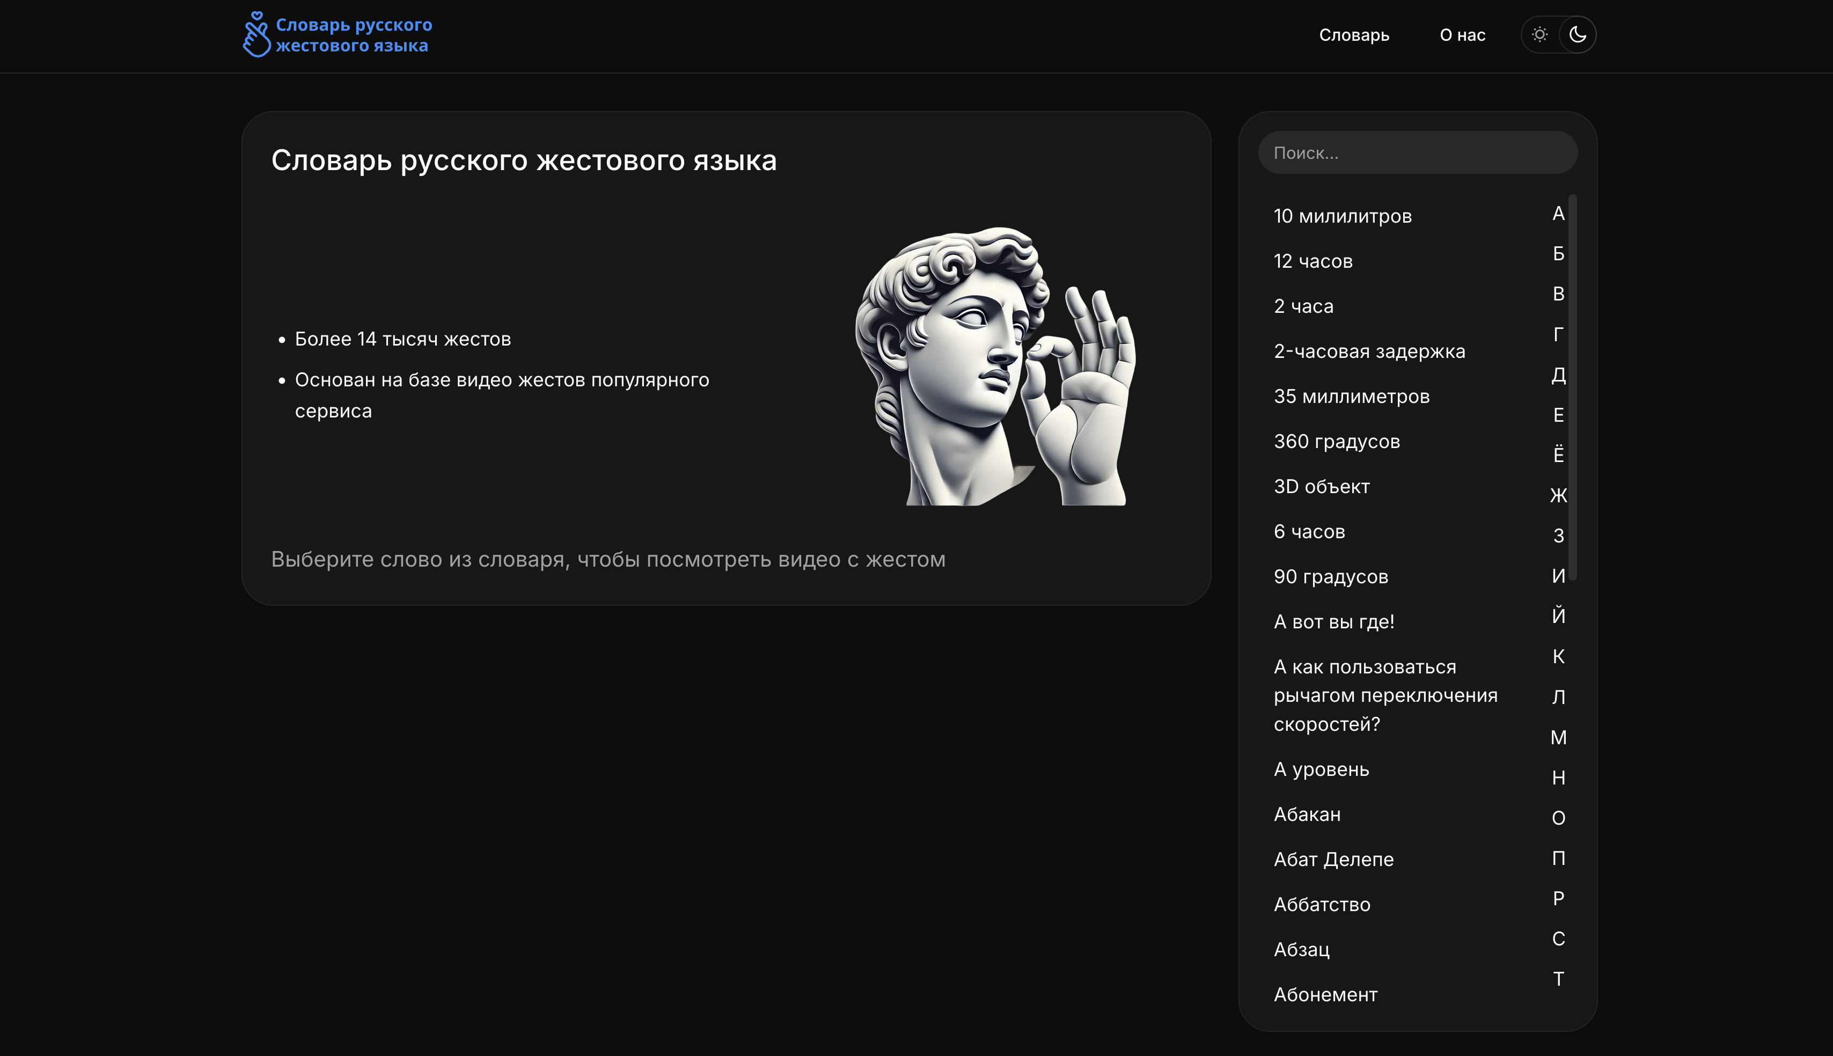
Task: Jump to letter Б in alphabet index
Action: pyautogui.click(x=1558, y=253)
